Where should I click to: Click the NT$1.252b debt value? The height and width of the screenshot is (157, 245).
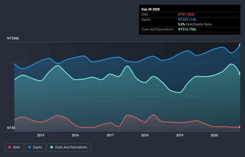(186, 14)
